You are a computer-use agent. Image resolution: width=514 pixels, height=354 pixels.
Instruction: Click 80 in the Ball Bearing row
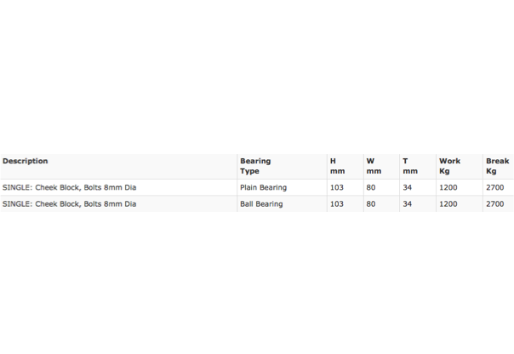[x=371, y=204]
